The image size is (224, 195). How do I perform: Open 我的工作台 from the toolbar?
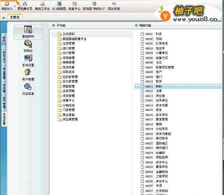coord(42,6)
